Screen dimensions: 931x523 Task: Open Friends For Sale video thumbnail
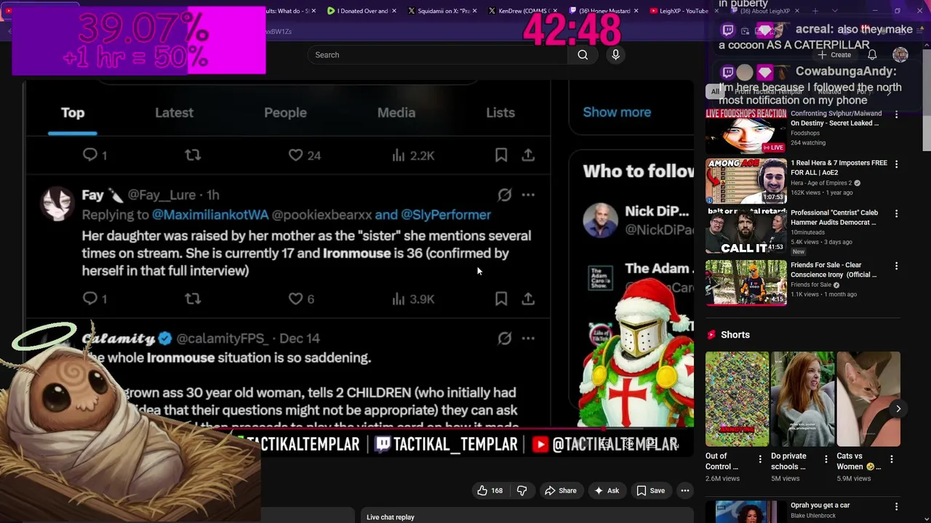click(x=746, y=283)
